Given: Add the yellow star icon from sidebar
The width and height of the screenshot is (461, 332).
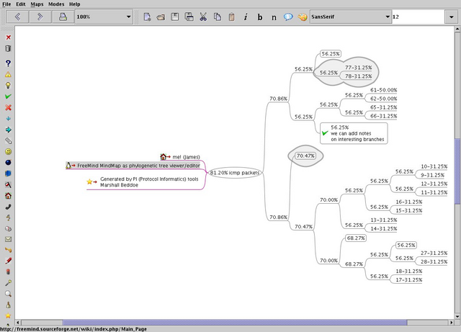Looking at the screenshot, I should coord(8,315).
